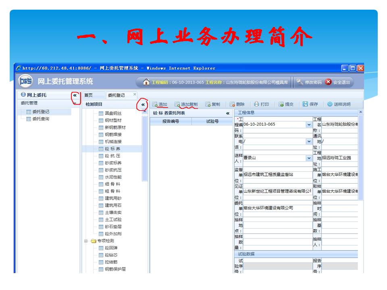
Task: Select 钢筋焊接 test item
Action: (x=110, y=135)
